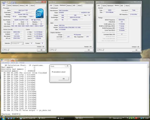This screenshot has width=150, height=120.
Task: Click the Checksum line in Super PI
Action: [11, 114]
